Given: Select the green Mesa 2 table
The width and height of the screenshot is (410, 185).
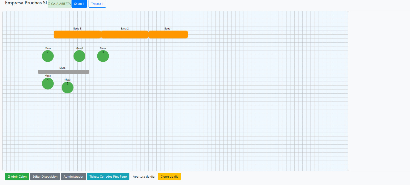Looking at the screenshot, I should click(x=48, y=56).
